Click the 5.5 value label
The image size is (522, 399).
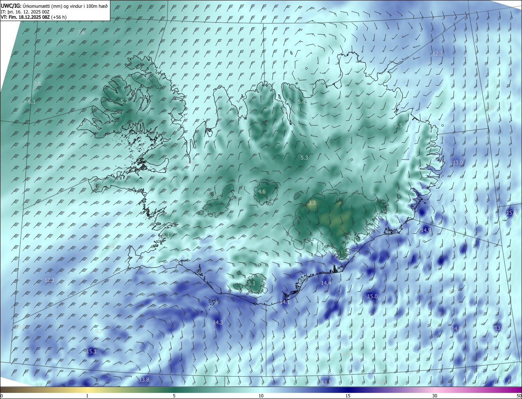398,126
